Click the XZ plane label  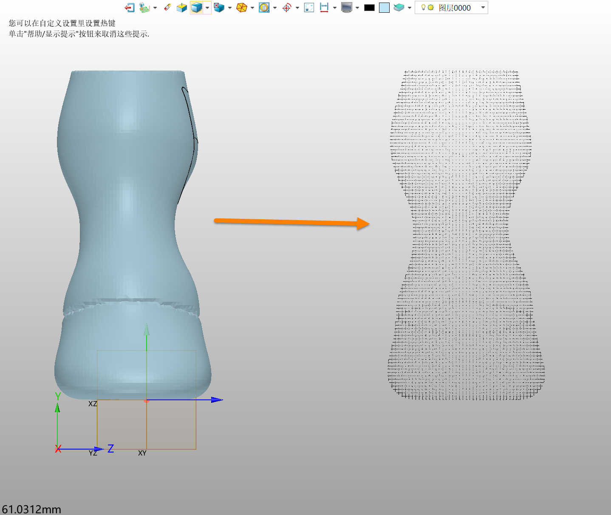click(93, 404)
